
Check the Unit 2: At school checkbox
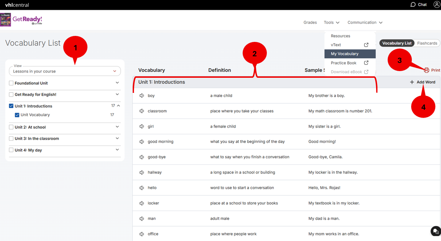(x=11, y=127)
